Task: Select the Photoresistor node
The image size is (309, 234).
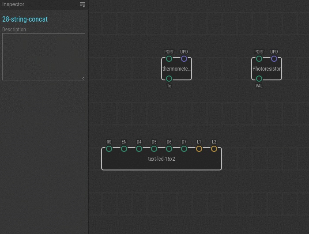Action: [x=267, y=69]
